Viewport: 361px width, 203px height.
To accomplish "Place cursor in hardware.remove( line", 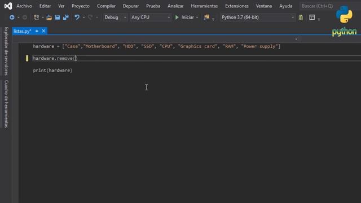I will 55,58.
